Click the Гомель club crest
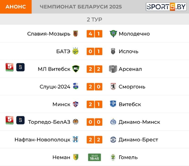Screen dimensions: 189x166 [113, 157]
